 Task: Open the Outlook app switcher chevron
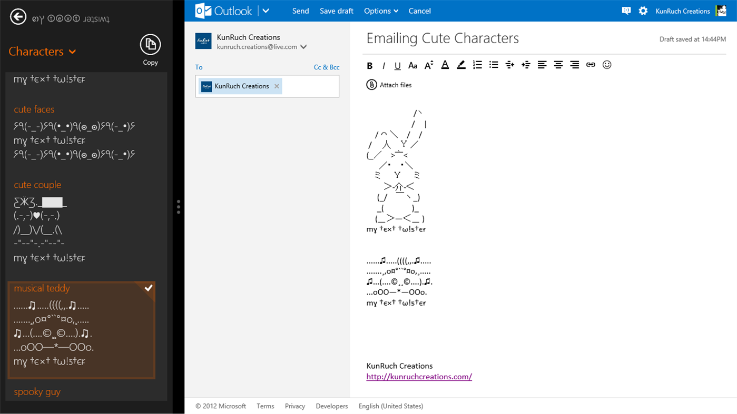tap(266, 11)
